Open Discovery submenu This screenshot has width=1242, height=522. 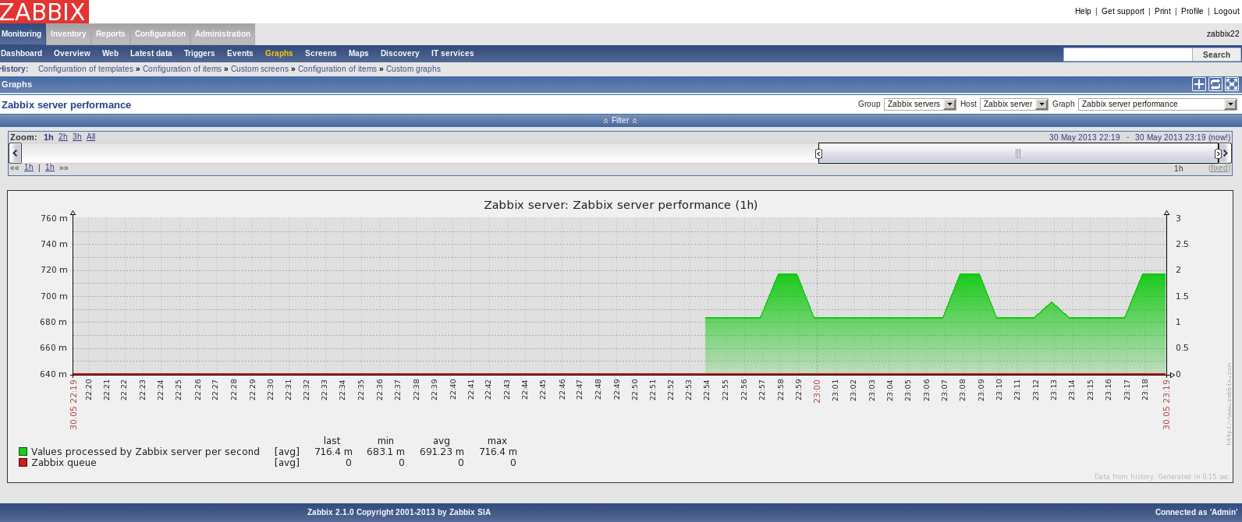point(399,54)
